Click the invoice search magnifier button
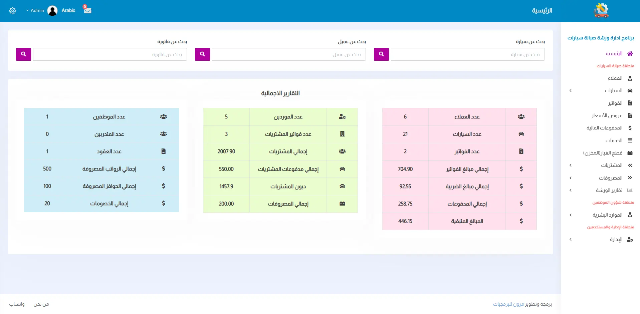 coord(23,54)
